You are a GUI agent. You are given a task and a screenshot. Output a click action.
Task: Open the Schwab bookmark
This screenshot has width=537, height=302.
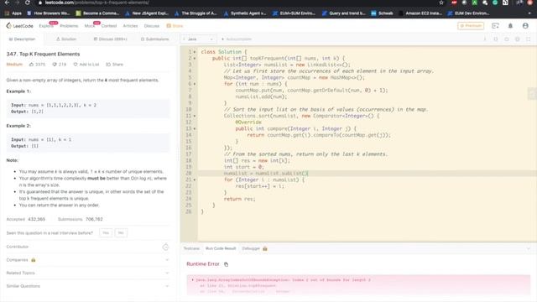[x=383, y=13]
